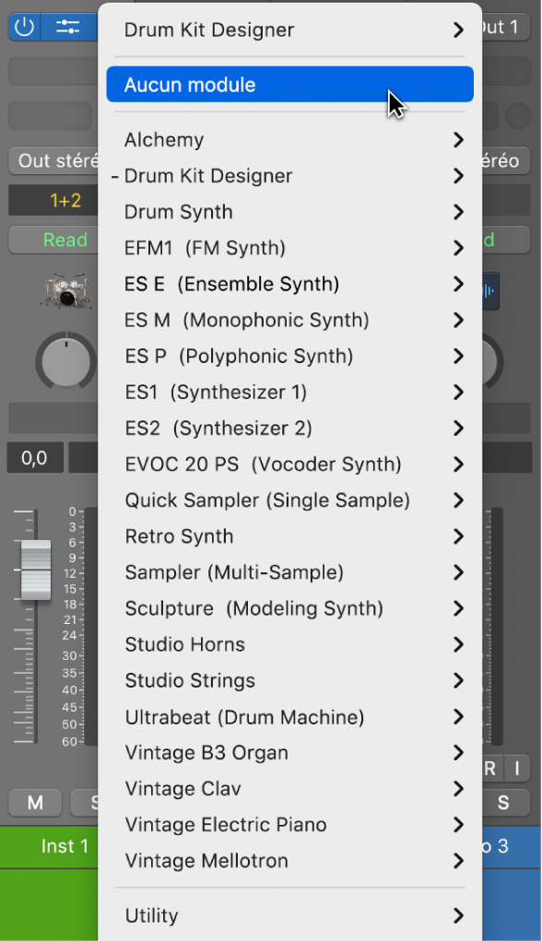
Task: Open plug-in settings sliders icon
Action: point(68,27)
